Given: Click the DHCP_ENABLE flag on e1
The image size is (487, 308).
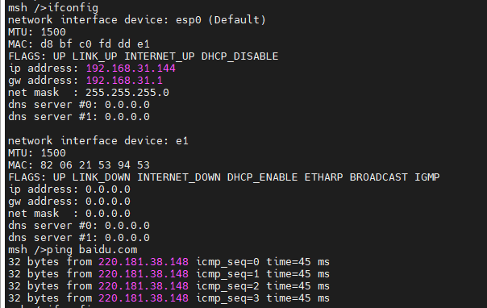Looking at the screenshot, I should coord(262,177).
